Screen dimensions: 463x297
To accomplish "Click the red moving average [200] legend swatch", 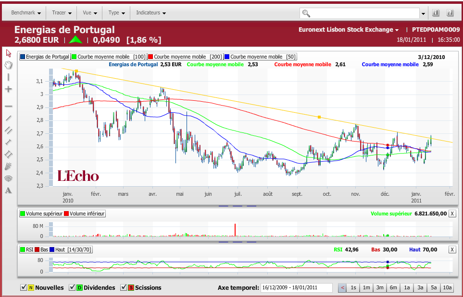I will pyautogui.click(x=150, y=57).
